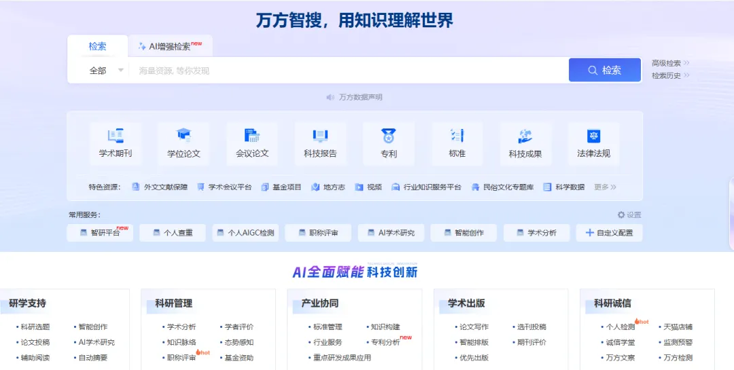
Task: Click the speaker icon beside 万方数据声明
Action: 330,97
